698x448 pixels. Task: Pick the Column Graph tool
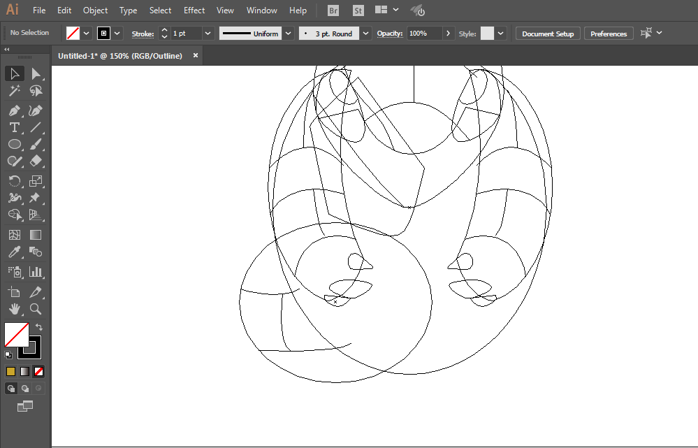tap(36, 272)
